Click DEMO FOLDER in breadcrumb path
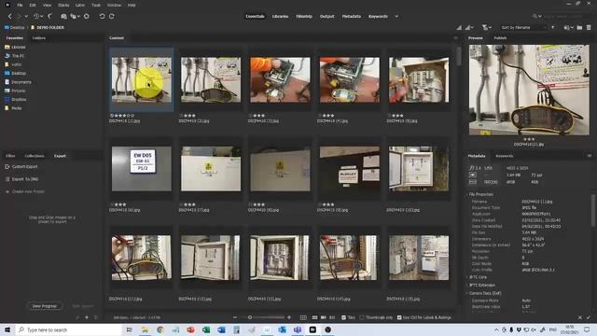The width and height of the screenshot is (597, 336). coord(50,27)
